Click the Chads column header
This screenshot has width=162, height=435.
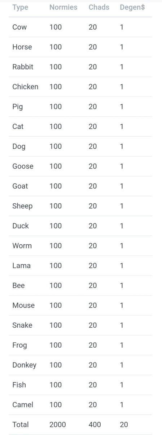click(x=99, y=7)
